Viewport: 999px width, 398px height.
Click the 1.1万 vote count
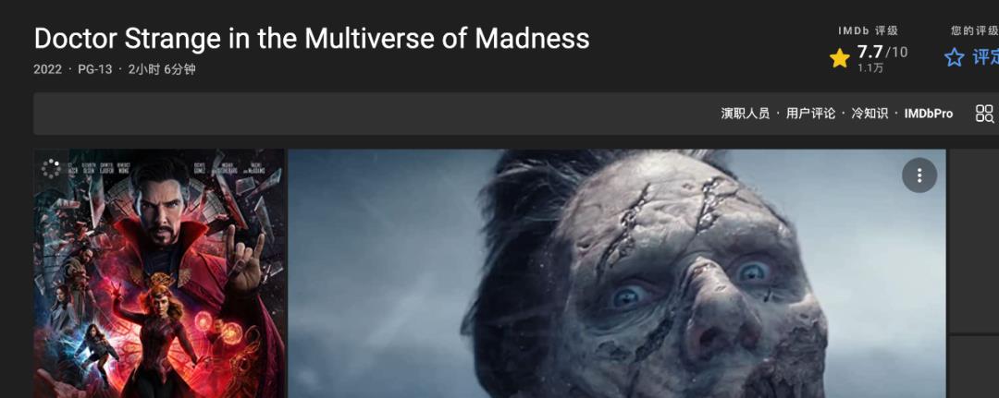click(869, 68)
